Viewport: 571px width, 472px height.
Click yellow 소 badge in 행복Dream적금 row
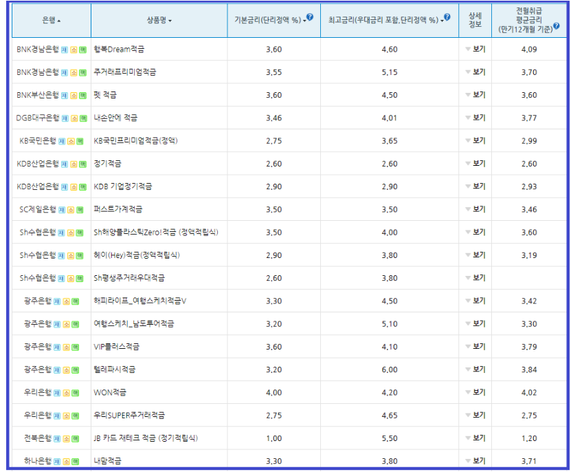(74, 50)
